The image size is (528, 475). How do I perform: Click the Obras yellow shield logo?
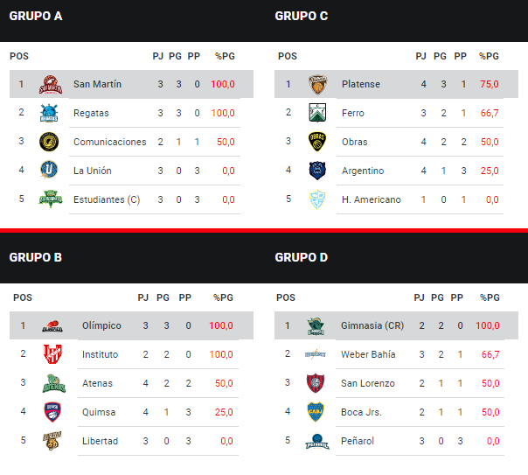317,142
